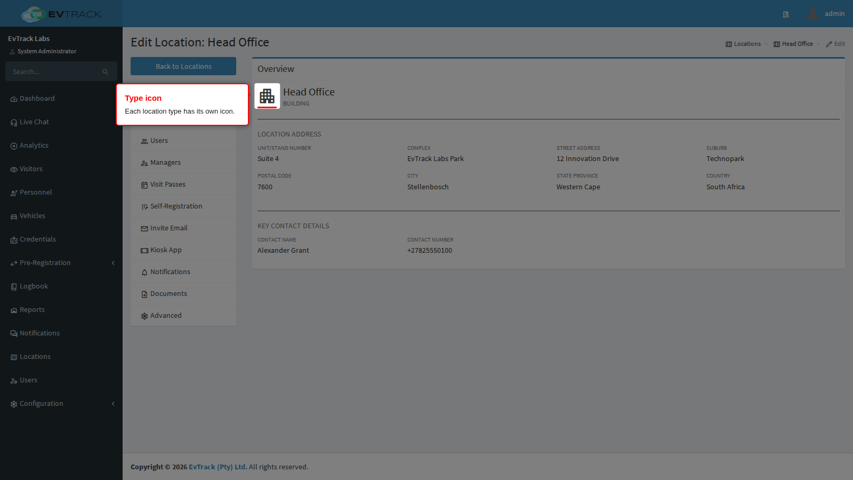Select the location Notifications tab

[183, 272]
